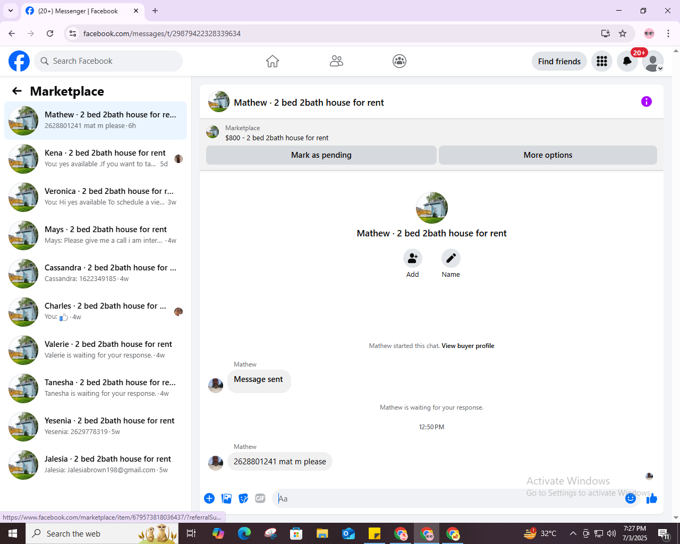Screen dimensions: 680x544
Task: Click the More options button
Action: coord(548,155)
